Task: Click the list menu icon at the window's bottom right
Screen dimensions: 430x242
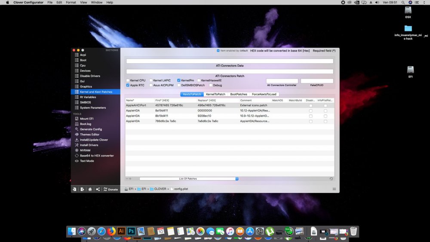Action: pos(334,189)
